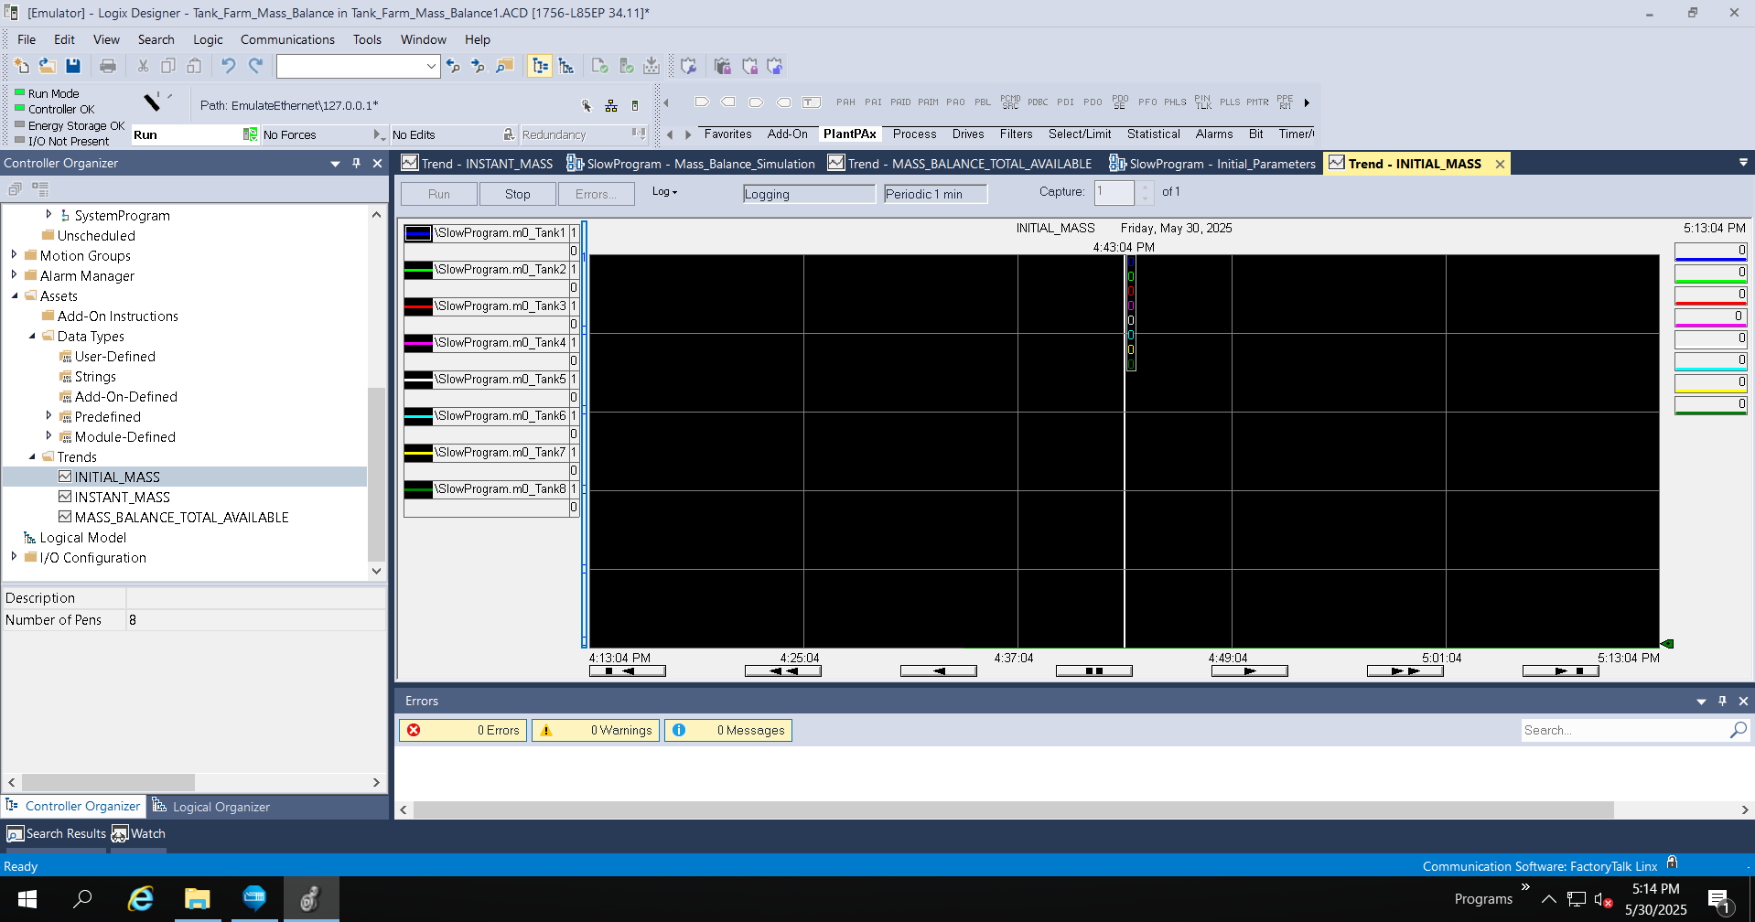
Task: Toggle the Controller Organizer toolbar icon
Action: coord(540,66)
